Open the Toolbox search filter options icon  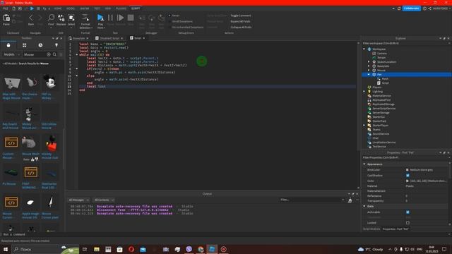tap(61, 54)
